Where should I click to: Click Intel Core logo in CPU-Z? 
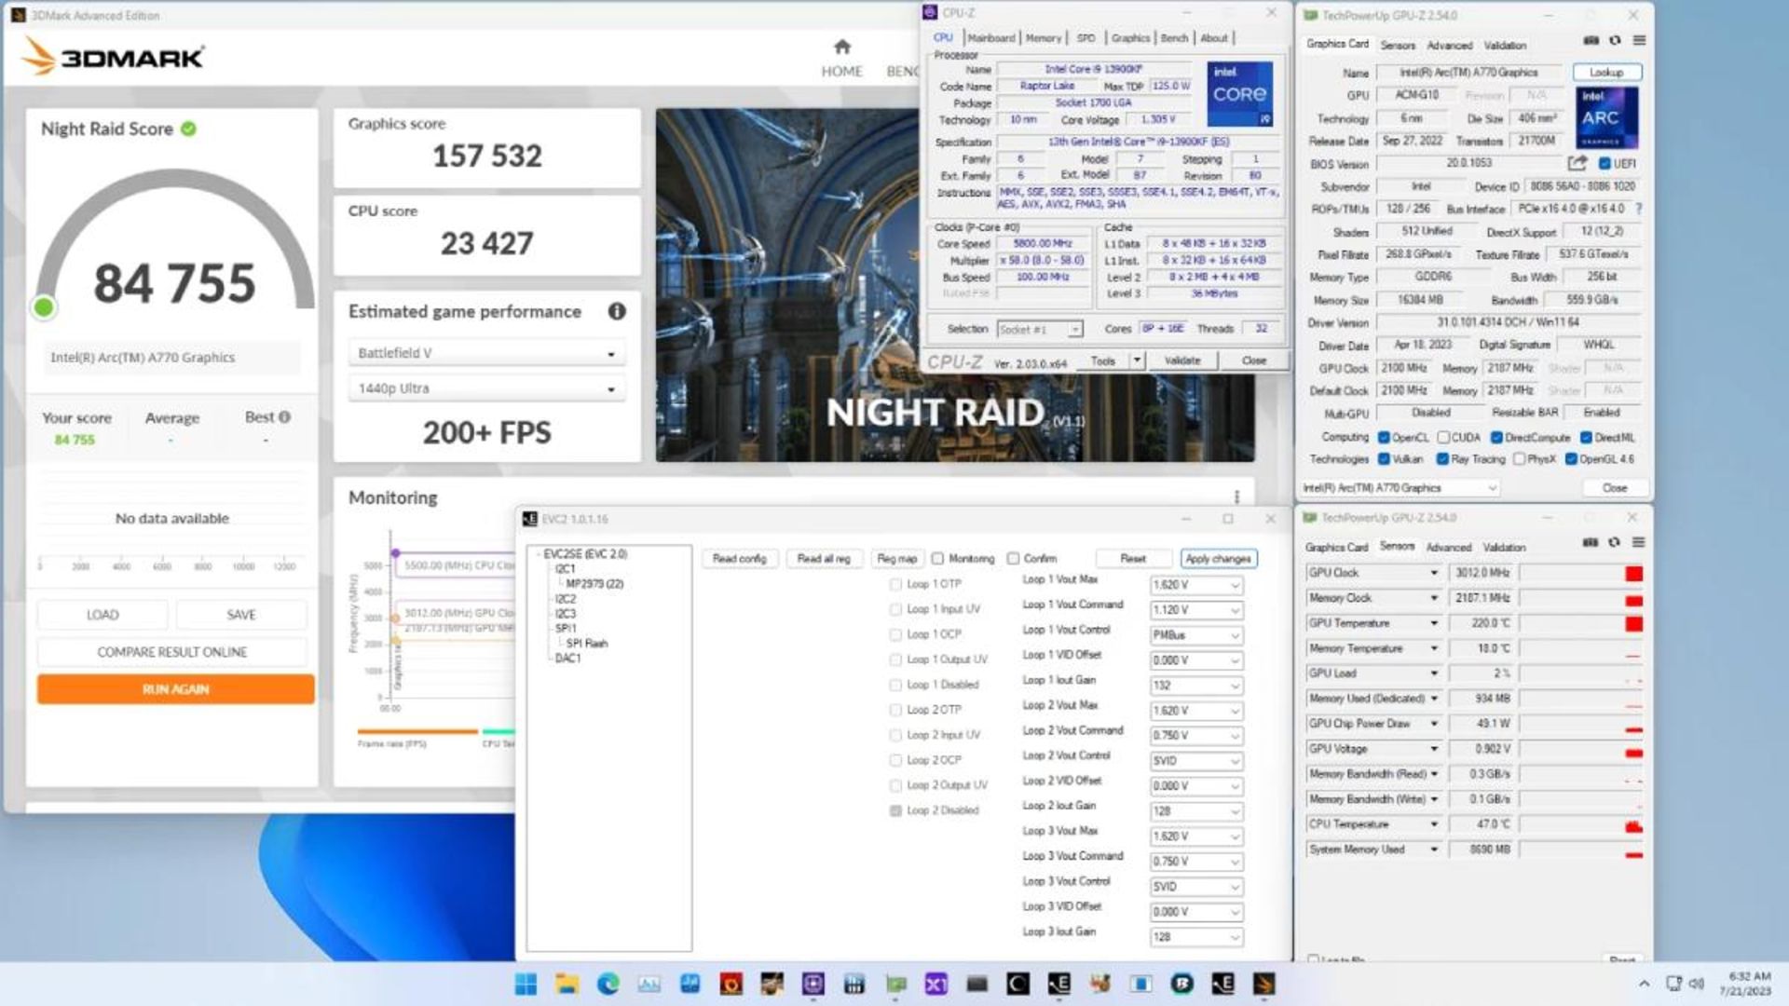coord(1240,94)
